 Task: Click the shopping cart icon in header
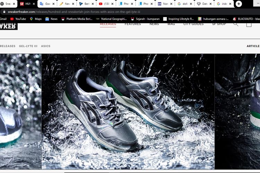coord(249,24)
